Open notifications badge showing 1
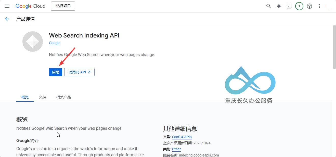 (x=299, y=6)
